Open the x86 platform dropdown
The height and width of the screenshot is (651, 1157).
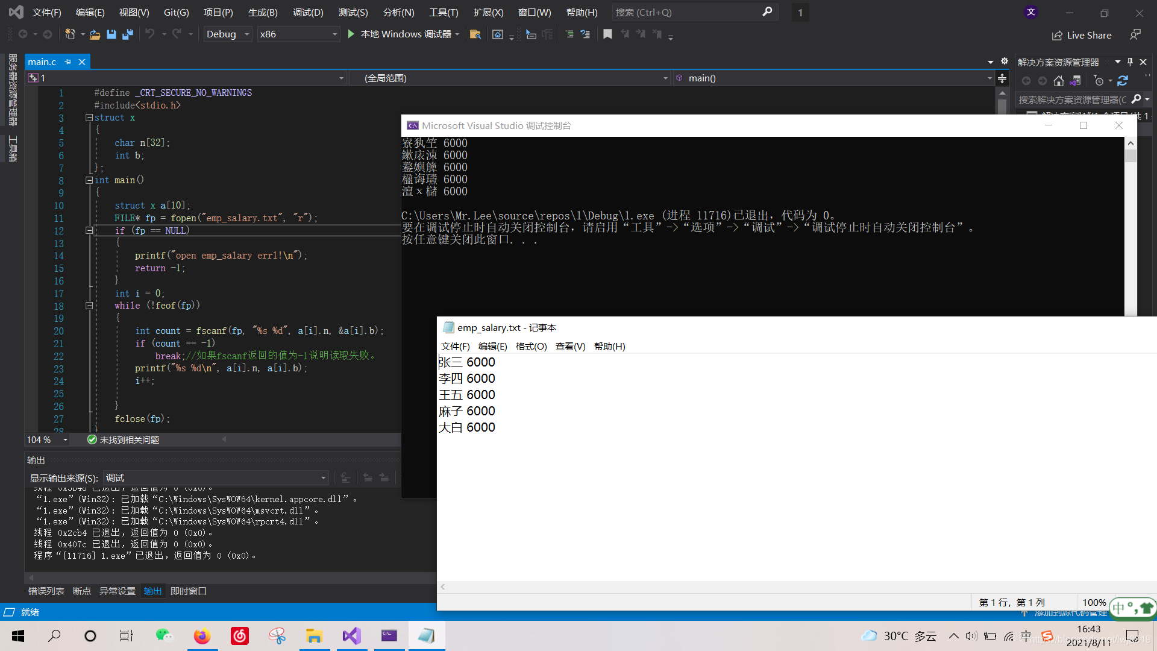(298, 34)
